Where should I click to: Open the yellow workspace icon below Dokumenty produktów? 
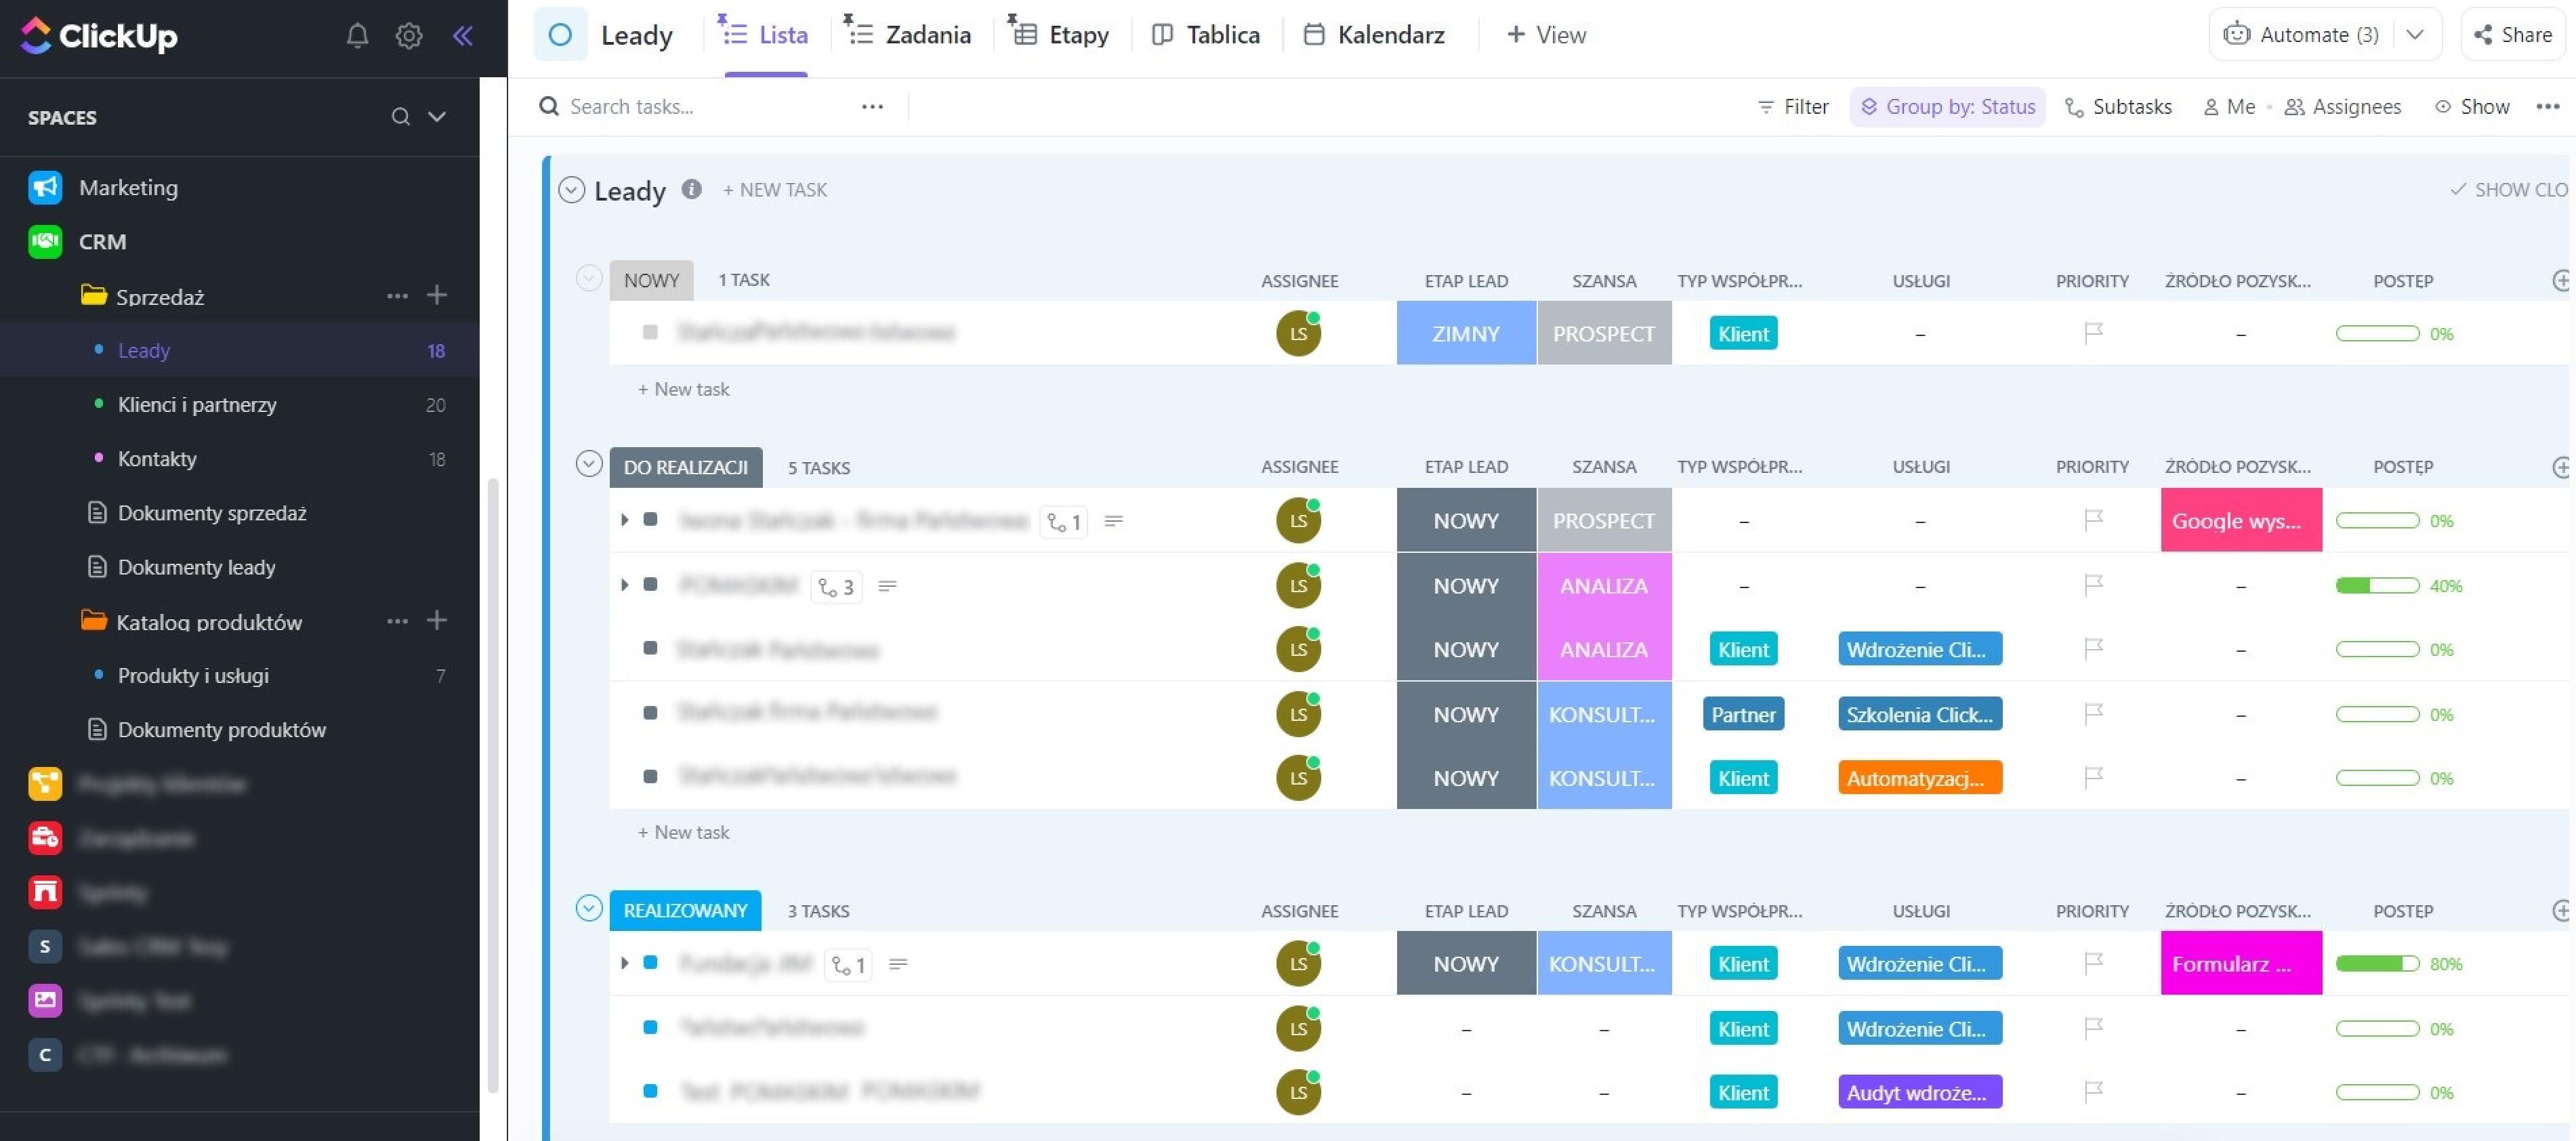click(x=45, y=783)
